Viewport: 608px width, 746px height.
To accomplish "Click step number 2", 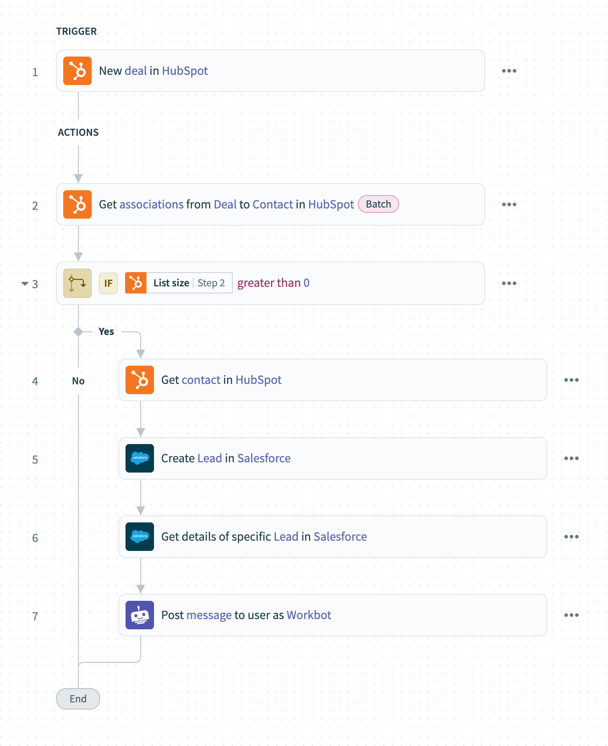I will coord(35,206).
